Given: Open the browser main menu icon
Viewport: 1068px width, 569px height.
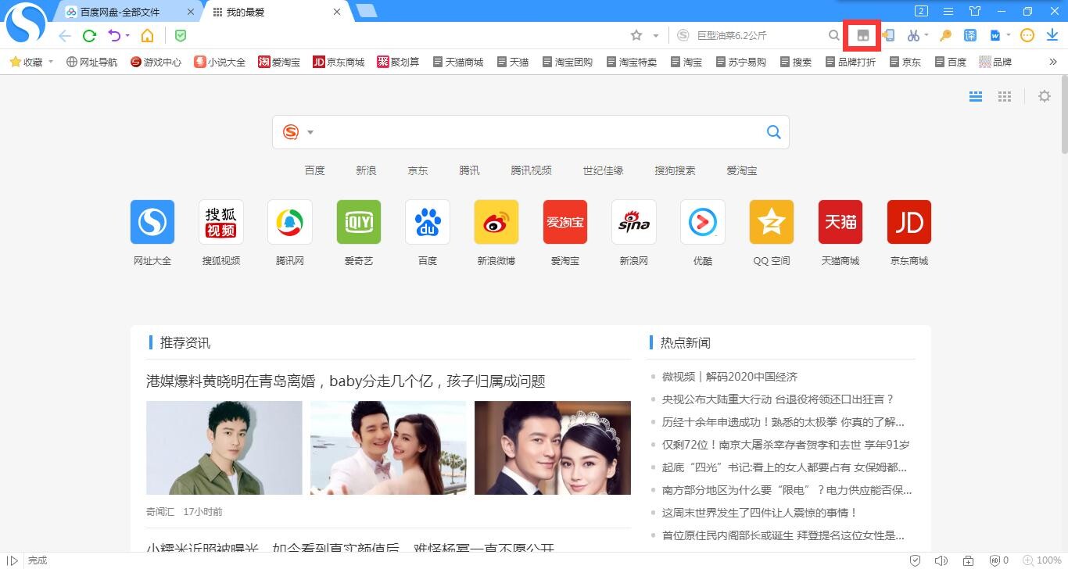Looking at the screenshot, I should [x=948, y=11].
